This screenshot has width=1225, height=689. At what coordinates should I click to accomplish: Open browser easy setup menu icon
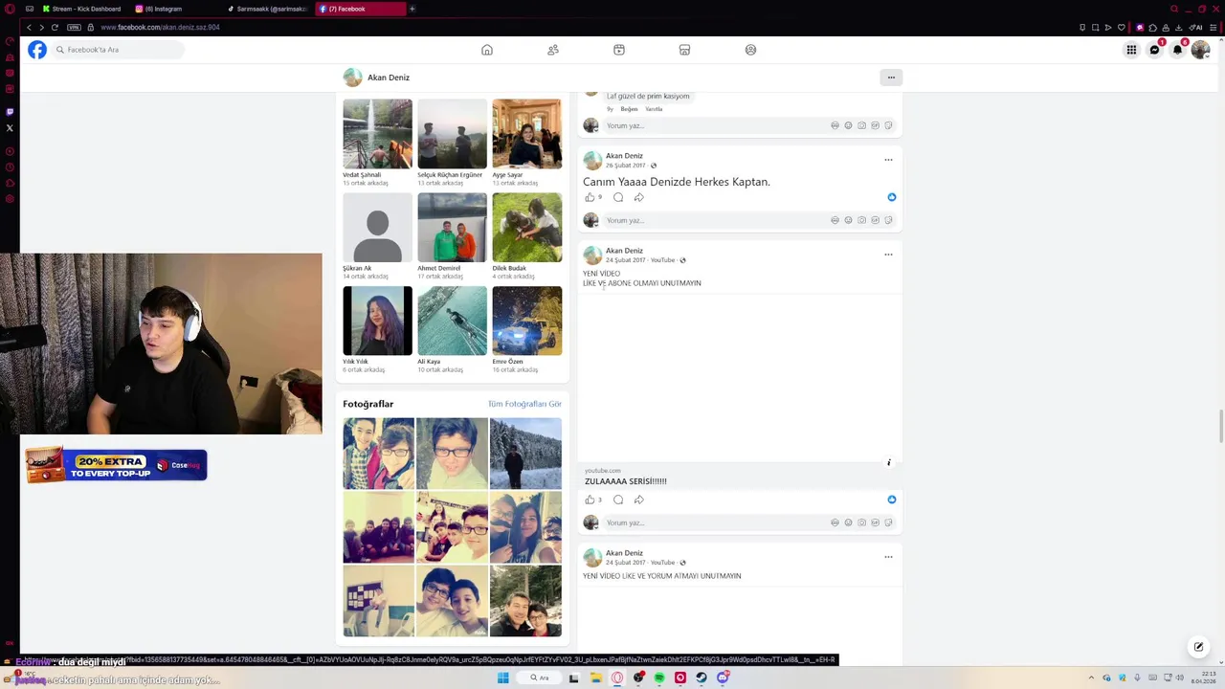1214,27
